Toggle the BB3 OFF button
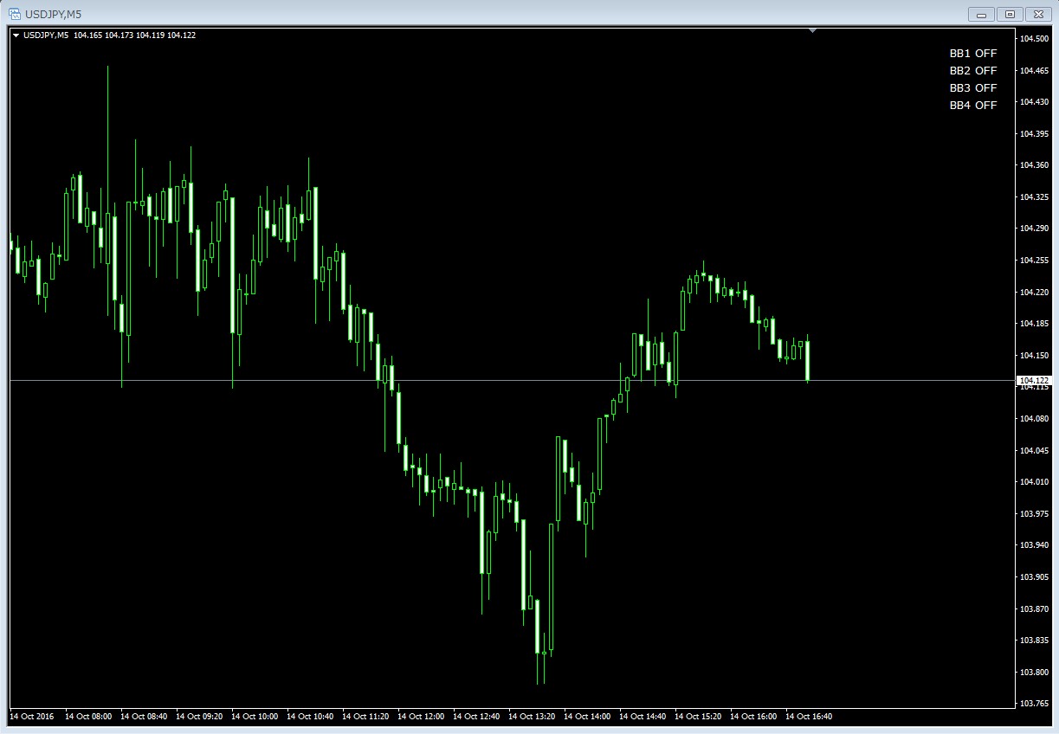Image resolution: width=1059 pixels, height=734 pixels. point(973,88)
